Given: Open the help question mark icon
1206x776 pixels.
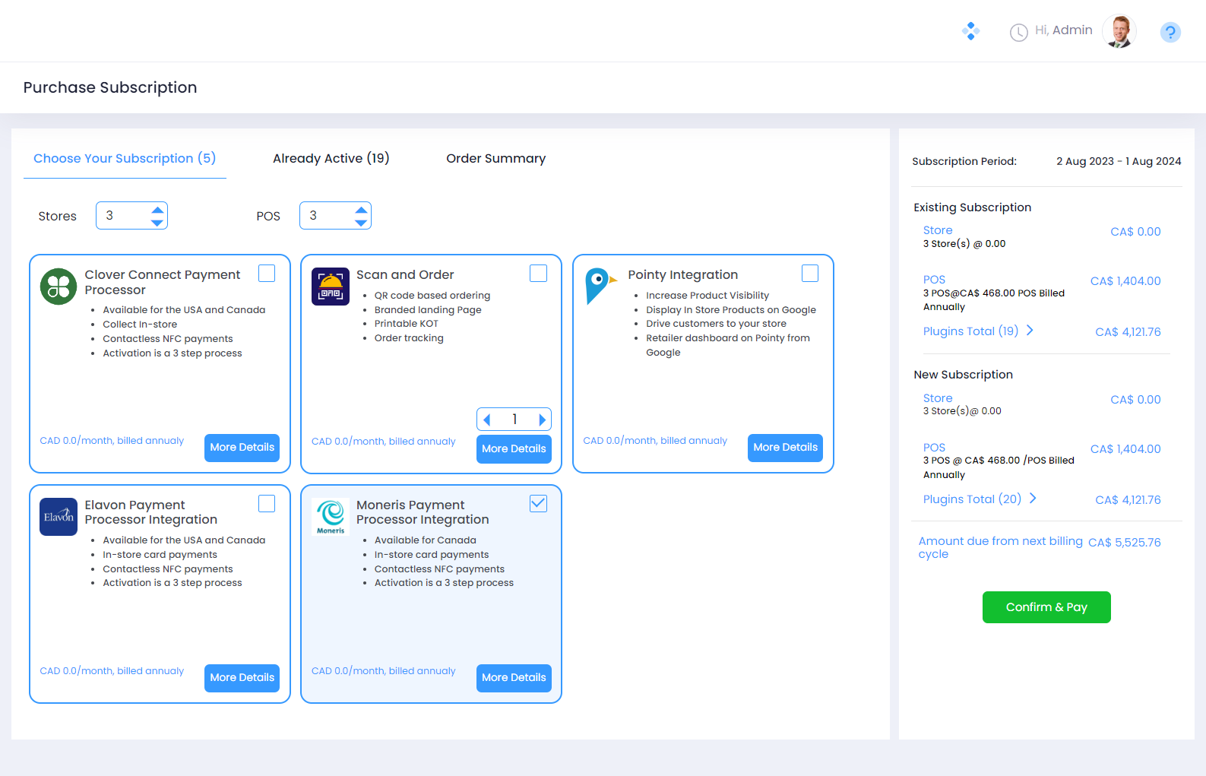Looking at the screenshot, I should 1170,32.
